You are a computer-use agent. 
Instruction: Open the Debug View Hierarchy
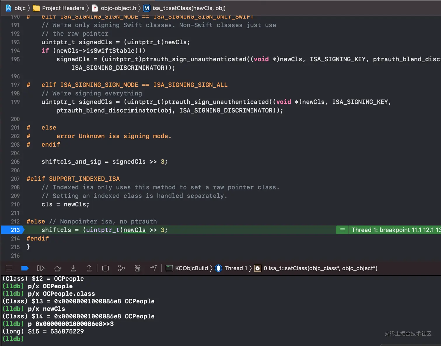click(x=106, y=268)
